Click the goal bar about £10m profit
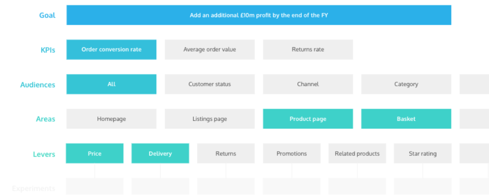This screenshot has height=195, width=489. pyautogui.click(x=258, y=15)
